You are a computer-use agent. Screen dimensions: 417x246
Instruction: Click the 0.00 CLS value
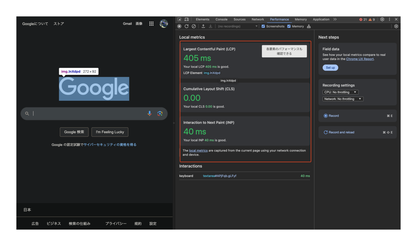(192, 98)
